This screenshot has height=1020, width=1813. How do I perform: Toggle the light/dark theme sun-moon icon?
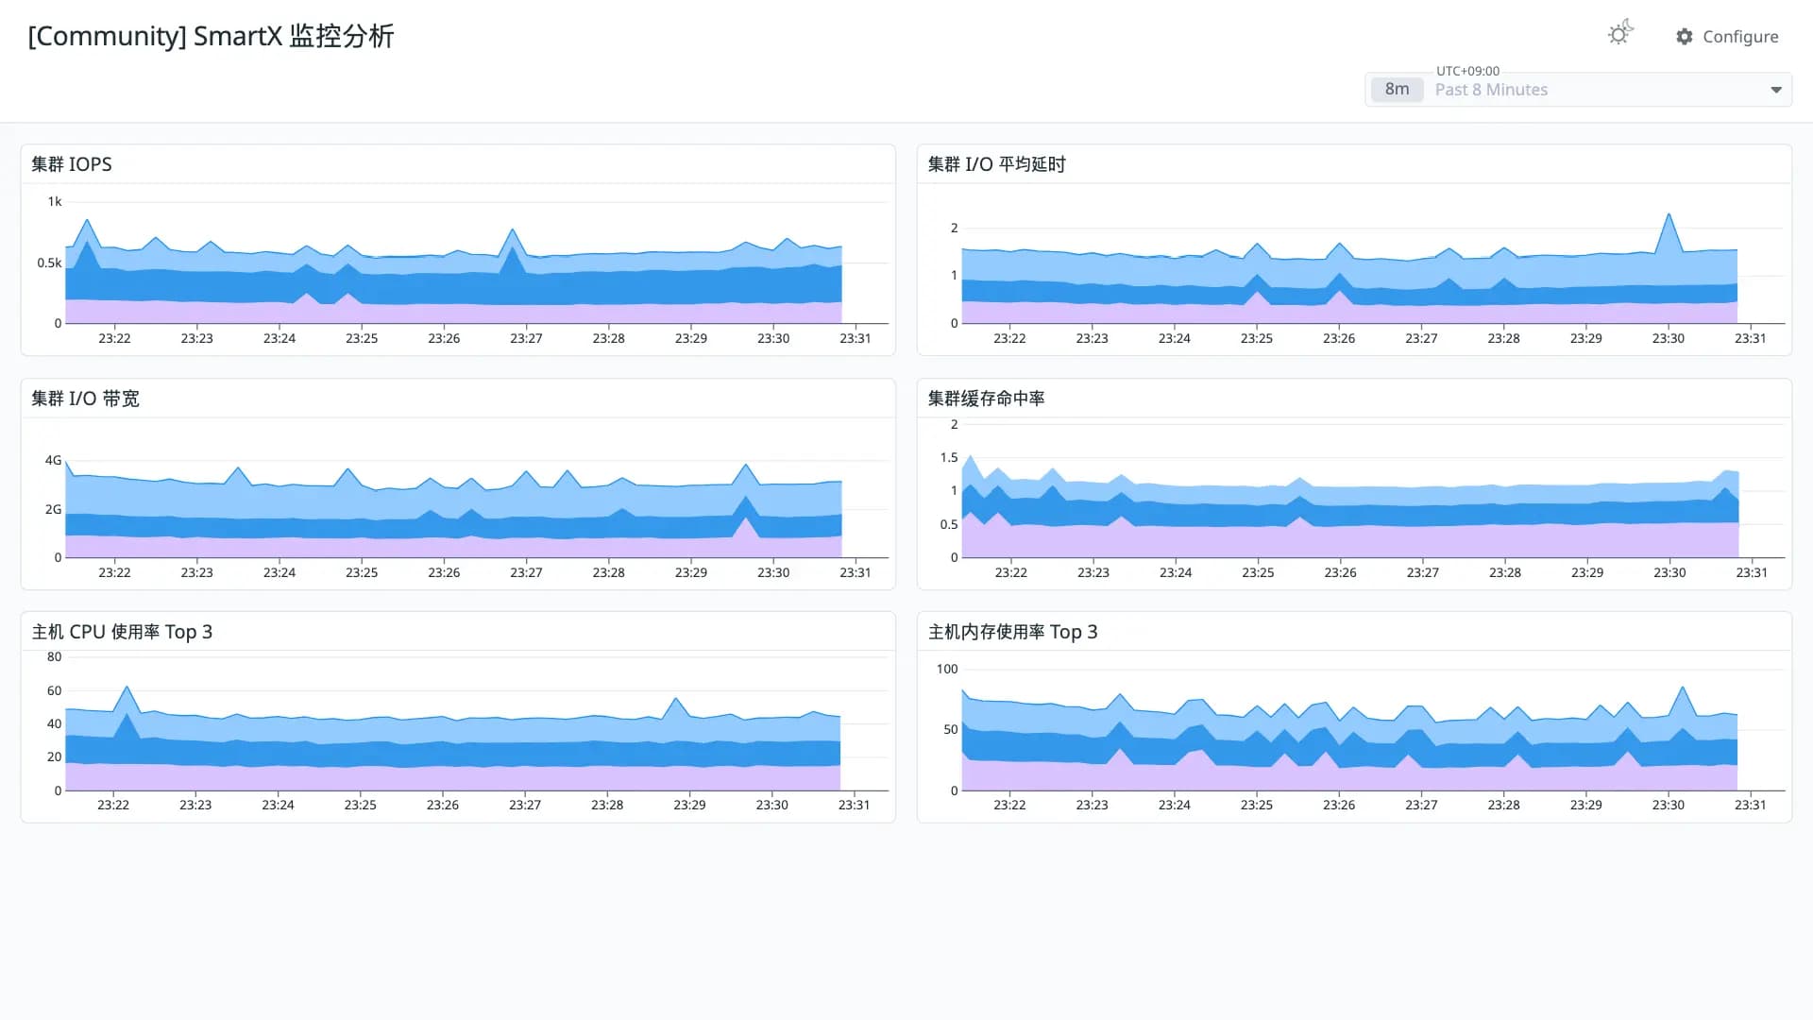tap(1620, 34)
